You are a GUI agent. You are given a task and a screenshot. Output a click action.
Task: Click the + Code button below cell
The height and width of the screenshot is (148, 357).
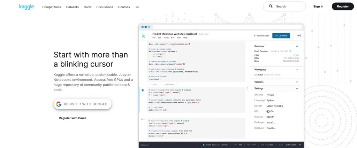pyautogui.click(x=154, y=84)
